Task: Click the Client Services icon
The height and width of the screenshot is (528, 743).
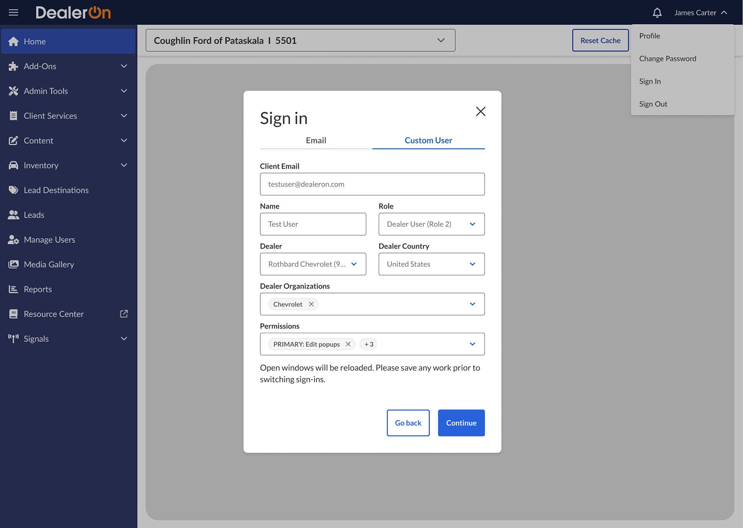Action: coord(14,116)
